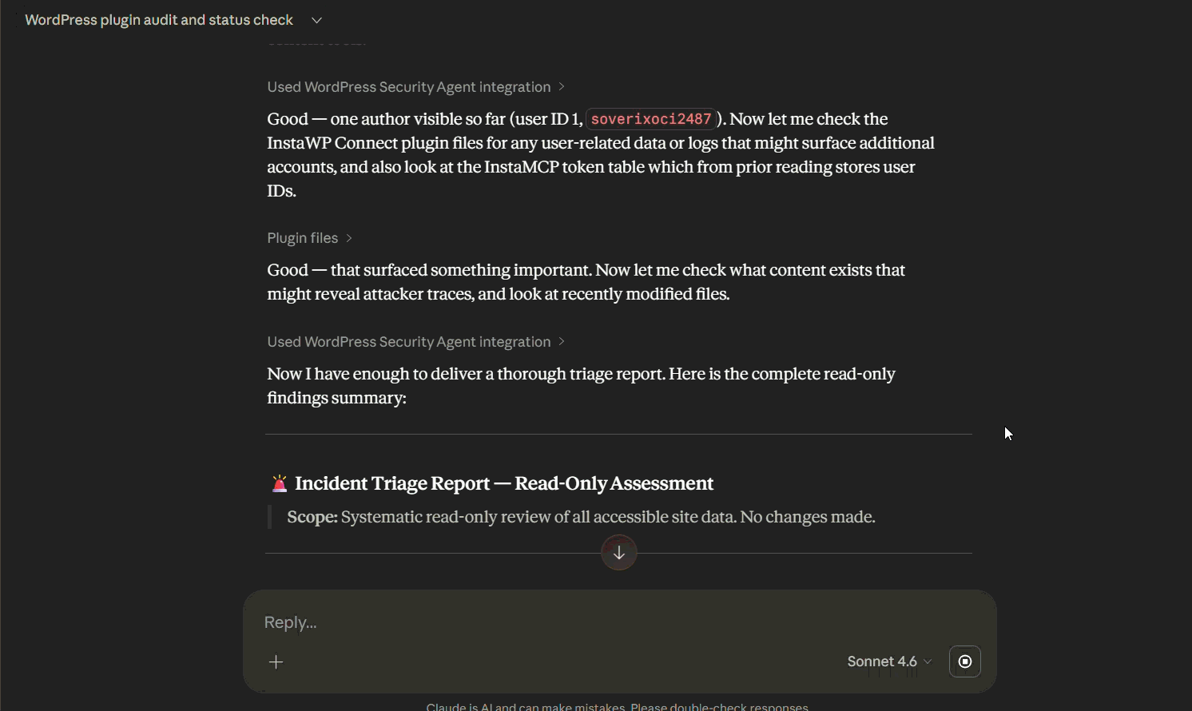Screen dimensions: 1192x711
Task: Click the chevron beside "Plugin files"
Action: pos(349,238)
